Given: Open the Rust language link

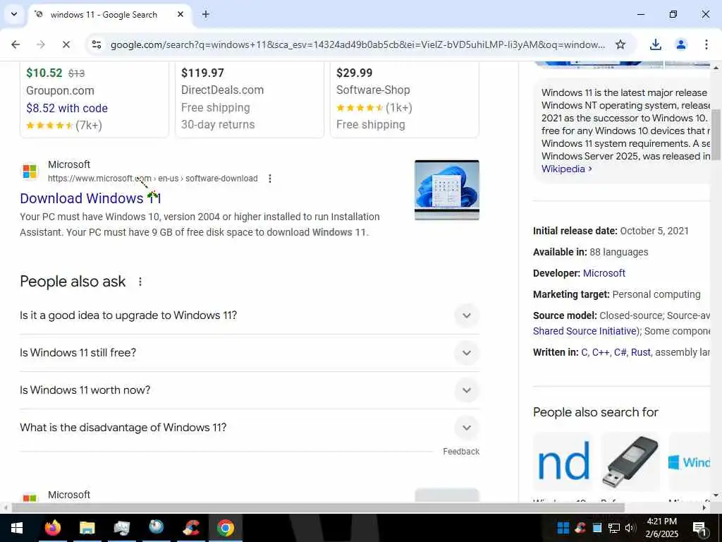Looking at the screenshot, I should (640, 352).
